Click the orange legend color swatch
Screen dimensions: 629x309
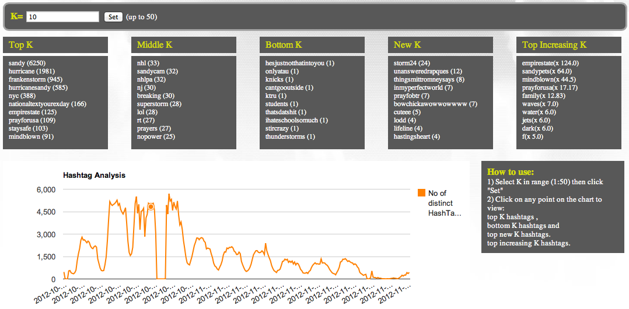(421, 193)
